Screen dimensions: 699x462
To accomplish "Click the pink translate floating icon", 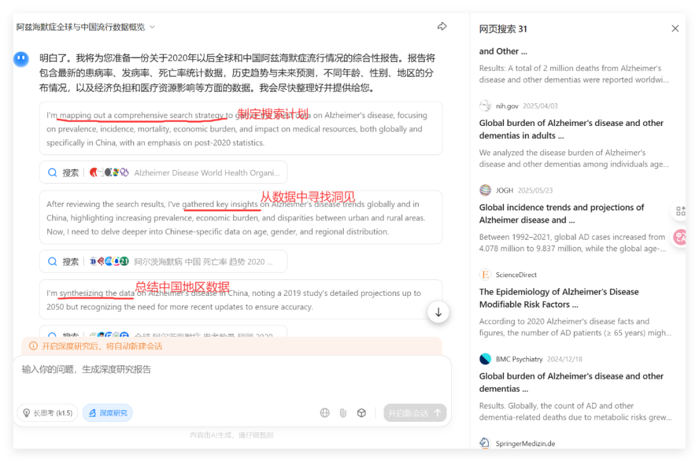I will tap(680, 237).
